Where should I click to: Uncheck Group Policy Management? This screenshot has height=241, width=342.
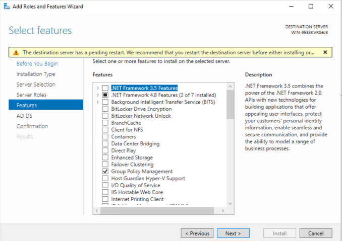[105, 172]
